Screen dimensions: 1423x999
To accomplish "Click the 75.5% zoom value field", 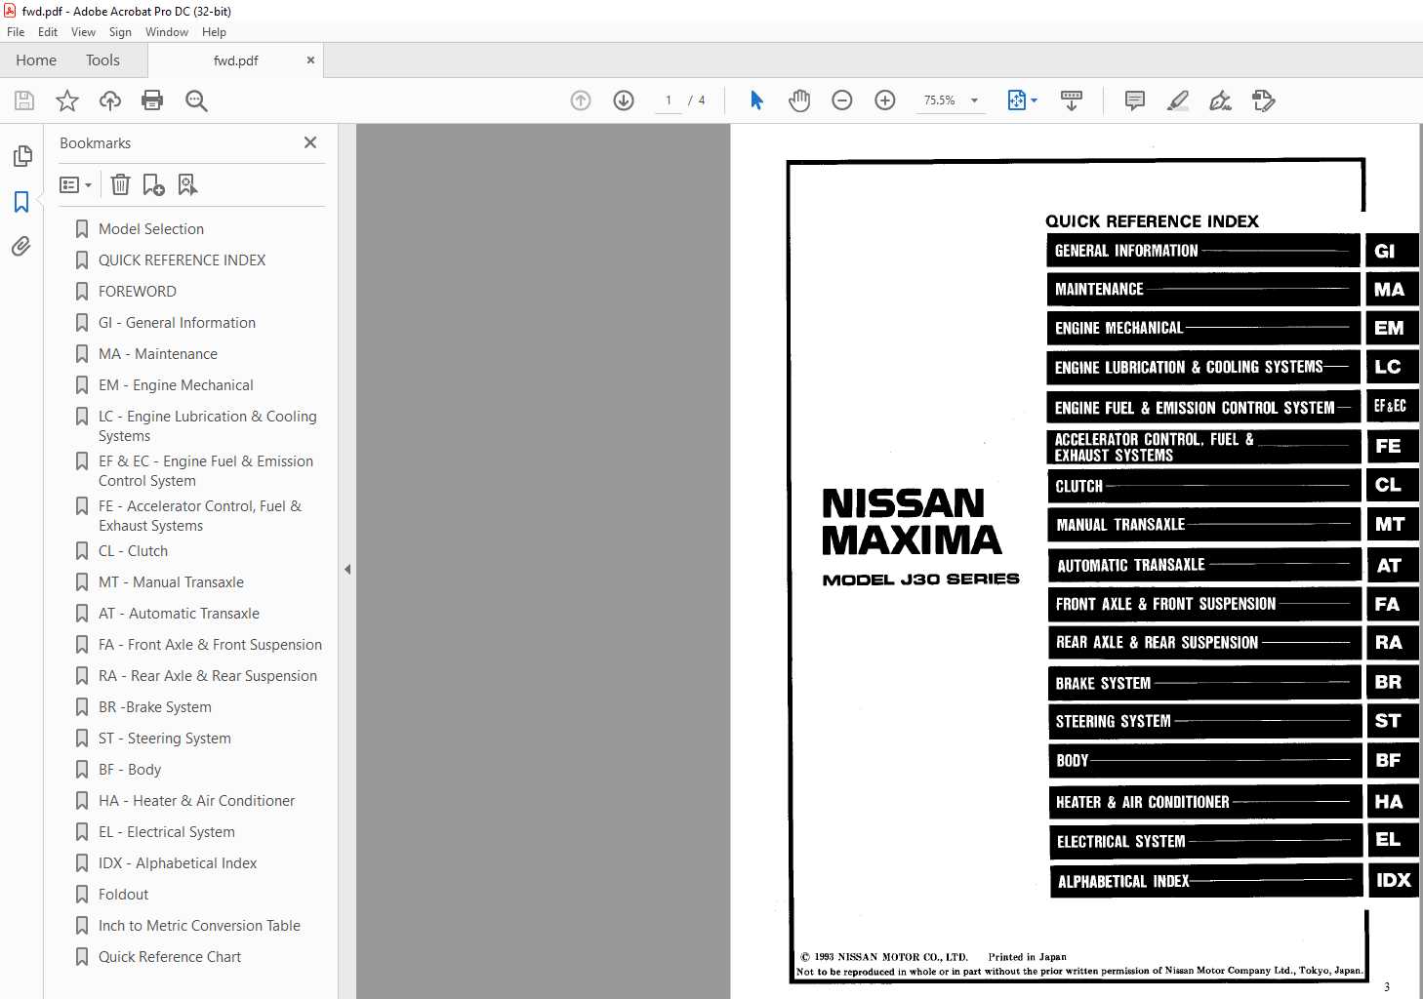I will (x=940, y=100).
